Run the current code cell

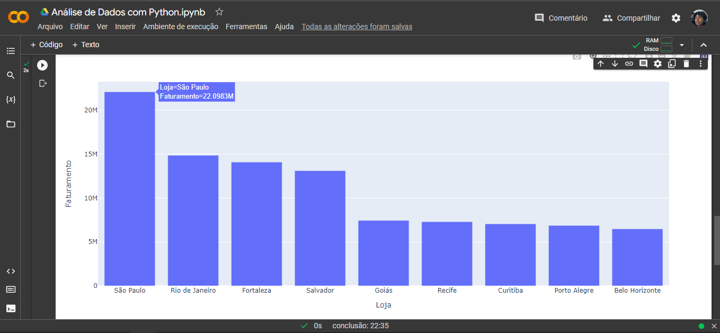point(42,65)
